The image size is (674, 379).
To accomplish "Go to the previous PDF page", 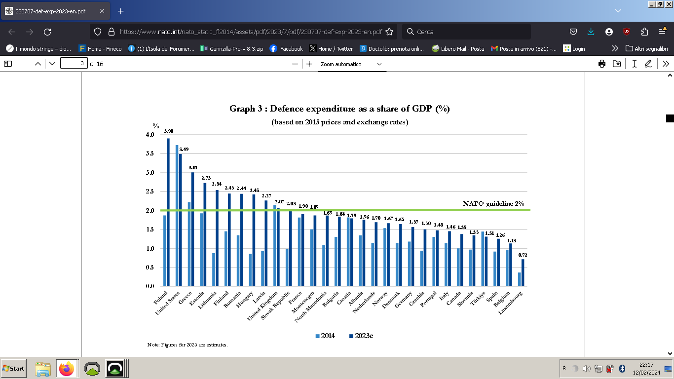I will [x=37, y=64].
